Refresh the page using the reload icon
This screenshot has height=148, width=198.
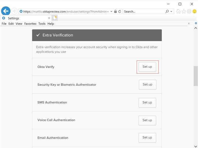119,12
